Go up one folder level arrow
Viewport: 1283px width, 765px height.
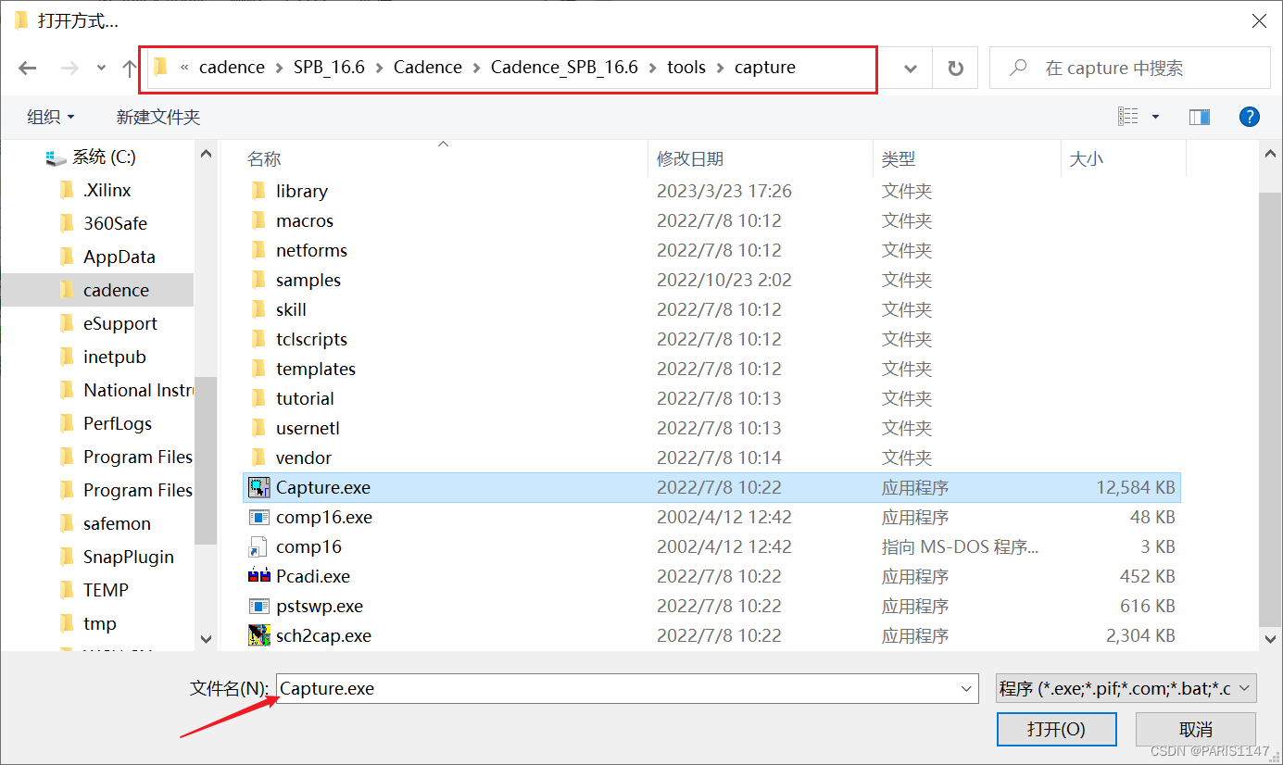tap(130, 68)
